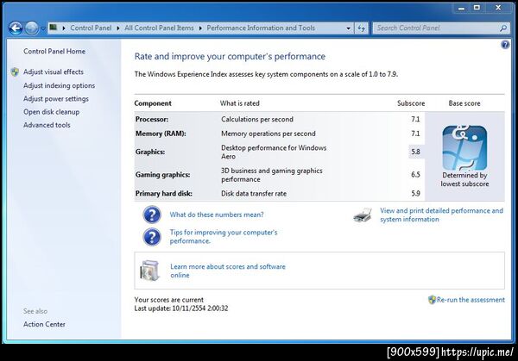
Task: Re-run the assessment
Action: 471,300
